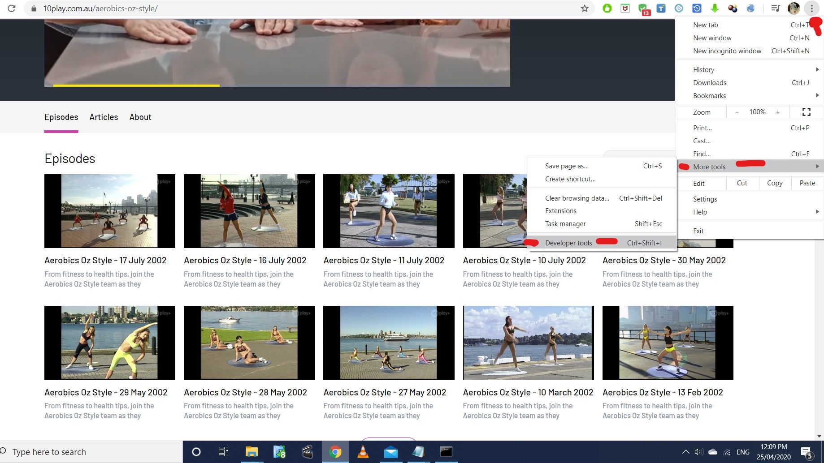Click the McAfee extension icon
Screen dimensions: 824x463
[625, 9]
